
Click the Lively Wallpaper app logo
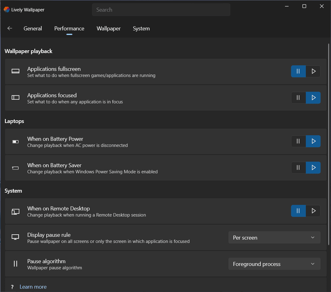(6, 10)
